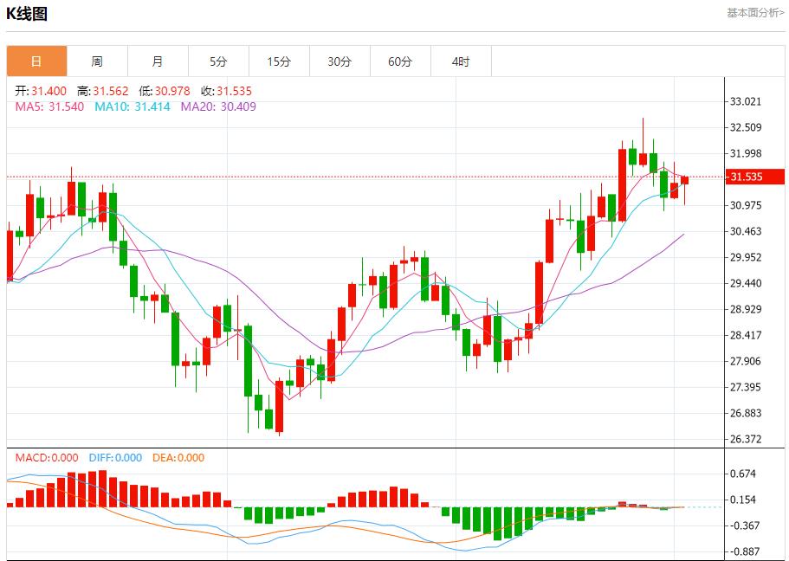This screenshot has width=789, height=561.
Task: Select the 日 daily chart tab
Action: 36,61
